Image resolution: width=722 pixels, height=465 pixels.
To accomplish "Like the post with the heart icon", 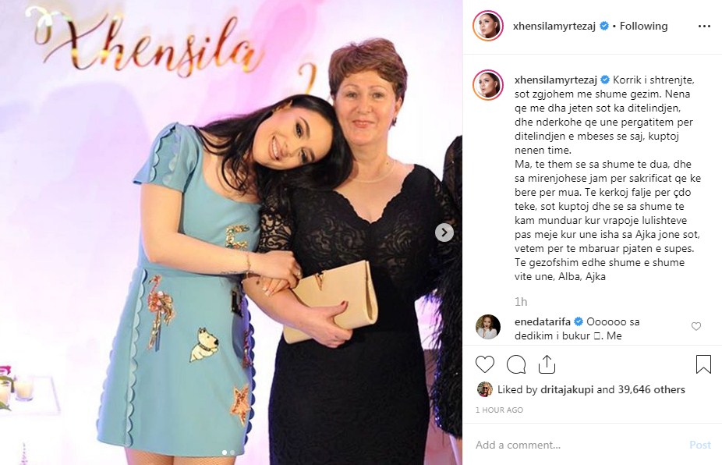I will (x=485, y=364).
